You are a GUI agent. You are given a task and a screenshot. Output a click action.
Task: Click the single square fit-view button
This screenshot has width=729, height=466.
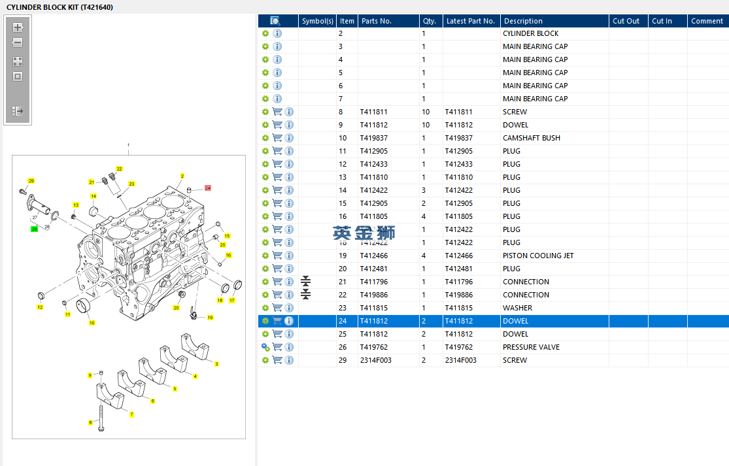click(x=18, y=76)
